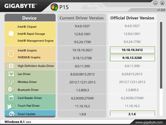Click the graphics chip icon
This screenshot has height=125, width=166.
click(x=11, y=54)
